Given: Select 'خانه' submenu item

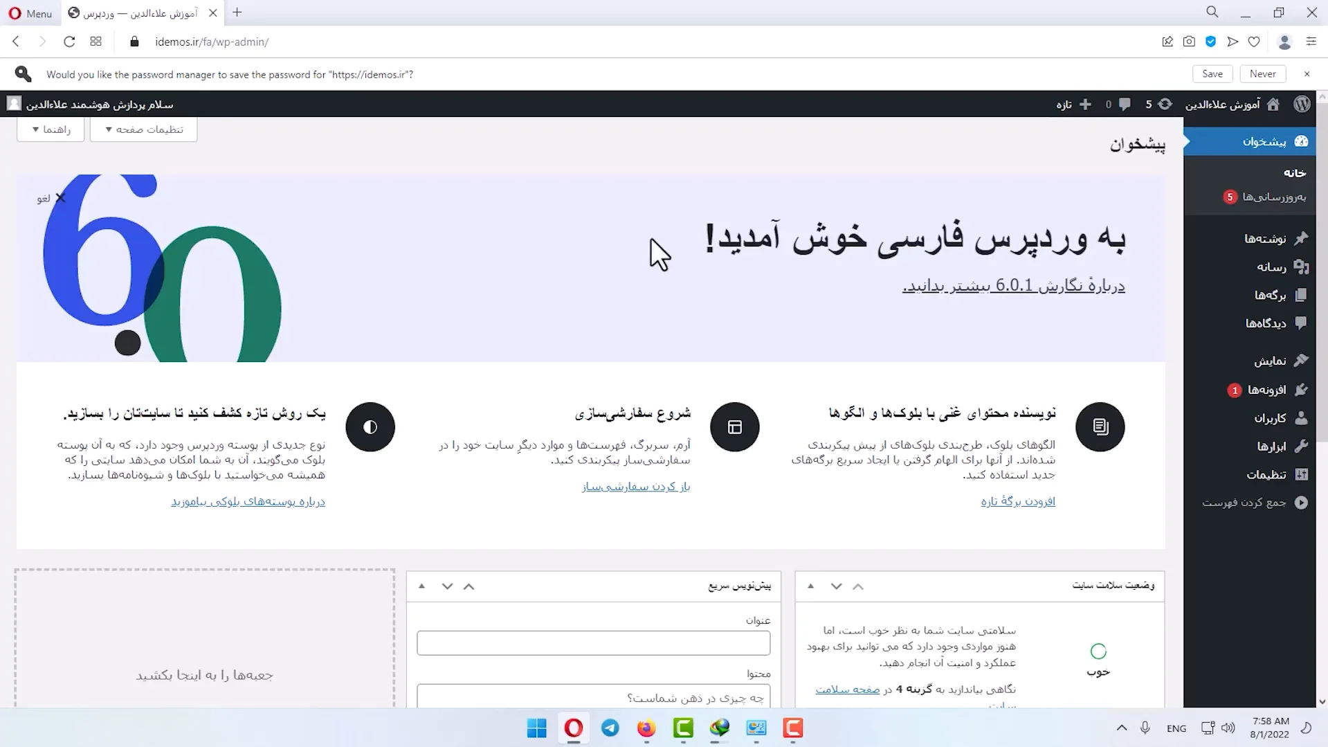Looking at the screenshot, I should [1294, 172].
